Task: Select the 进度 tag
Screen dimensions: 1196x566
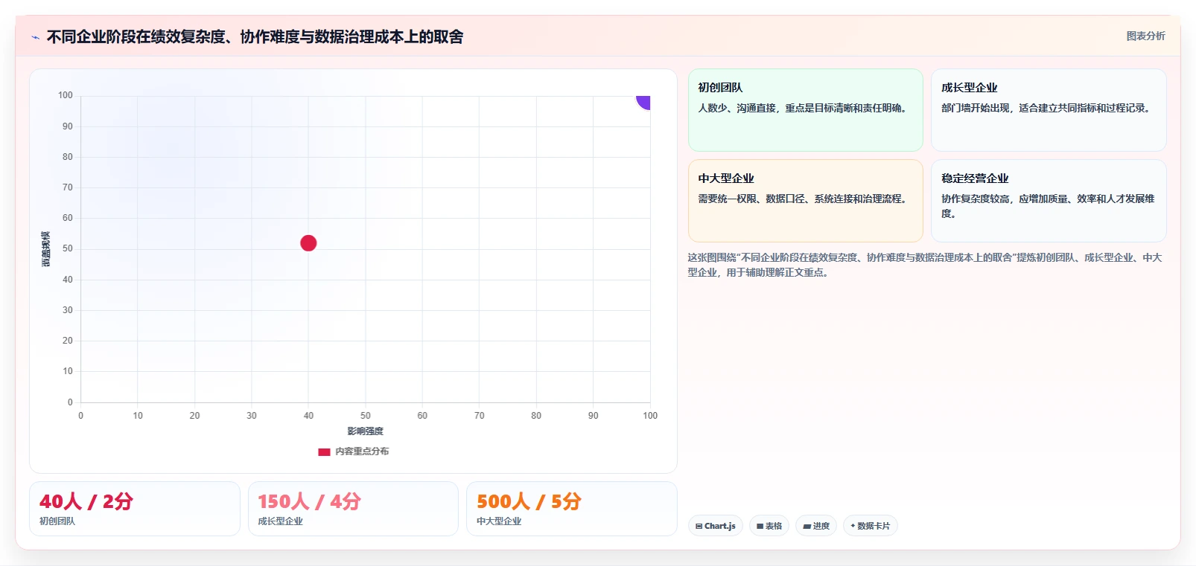Action: 816,526
